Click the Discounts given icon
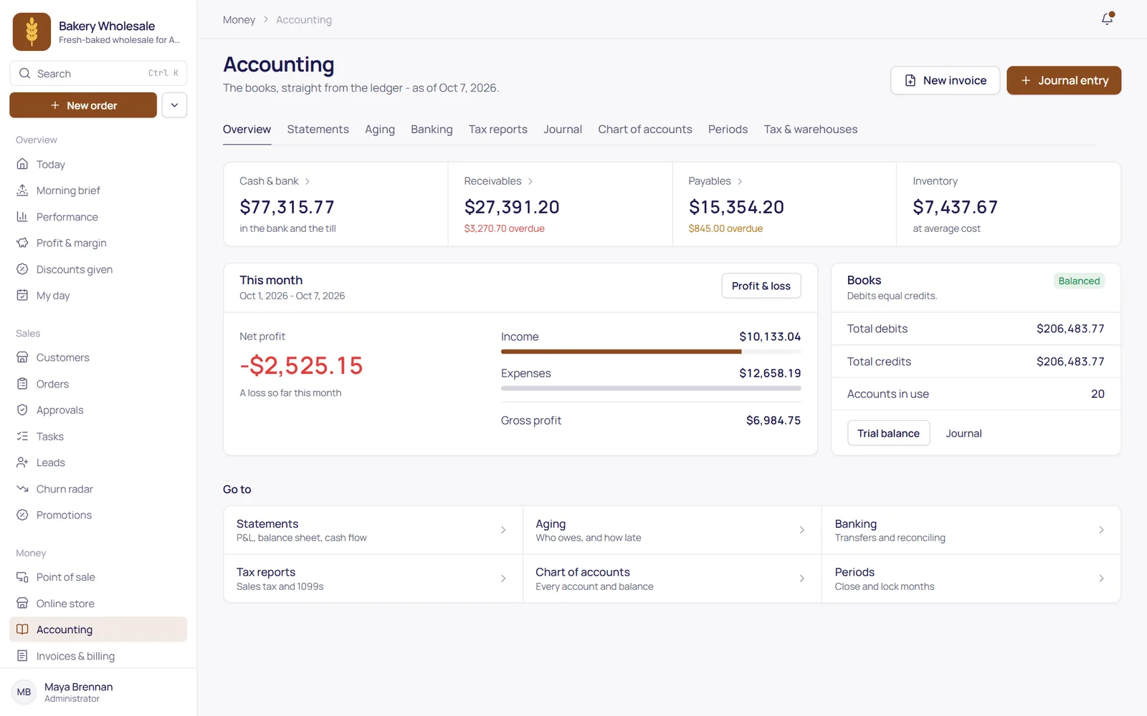1147x716 pixels. click(x=22, y=269)
